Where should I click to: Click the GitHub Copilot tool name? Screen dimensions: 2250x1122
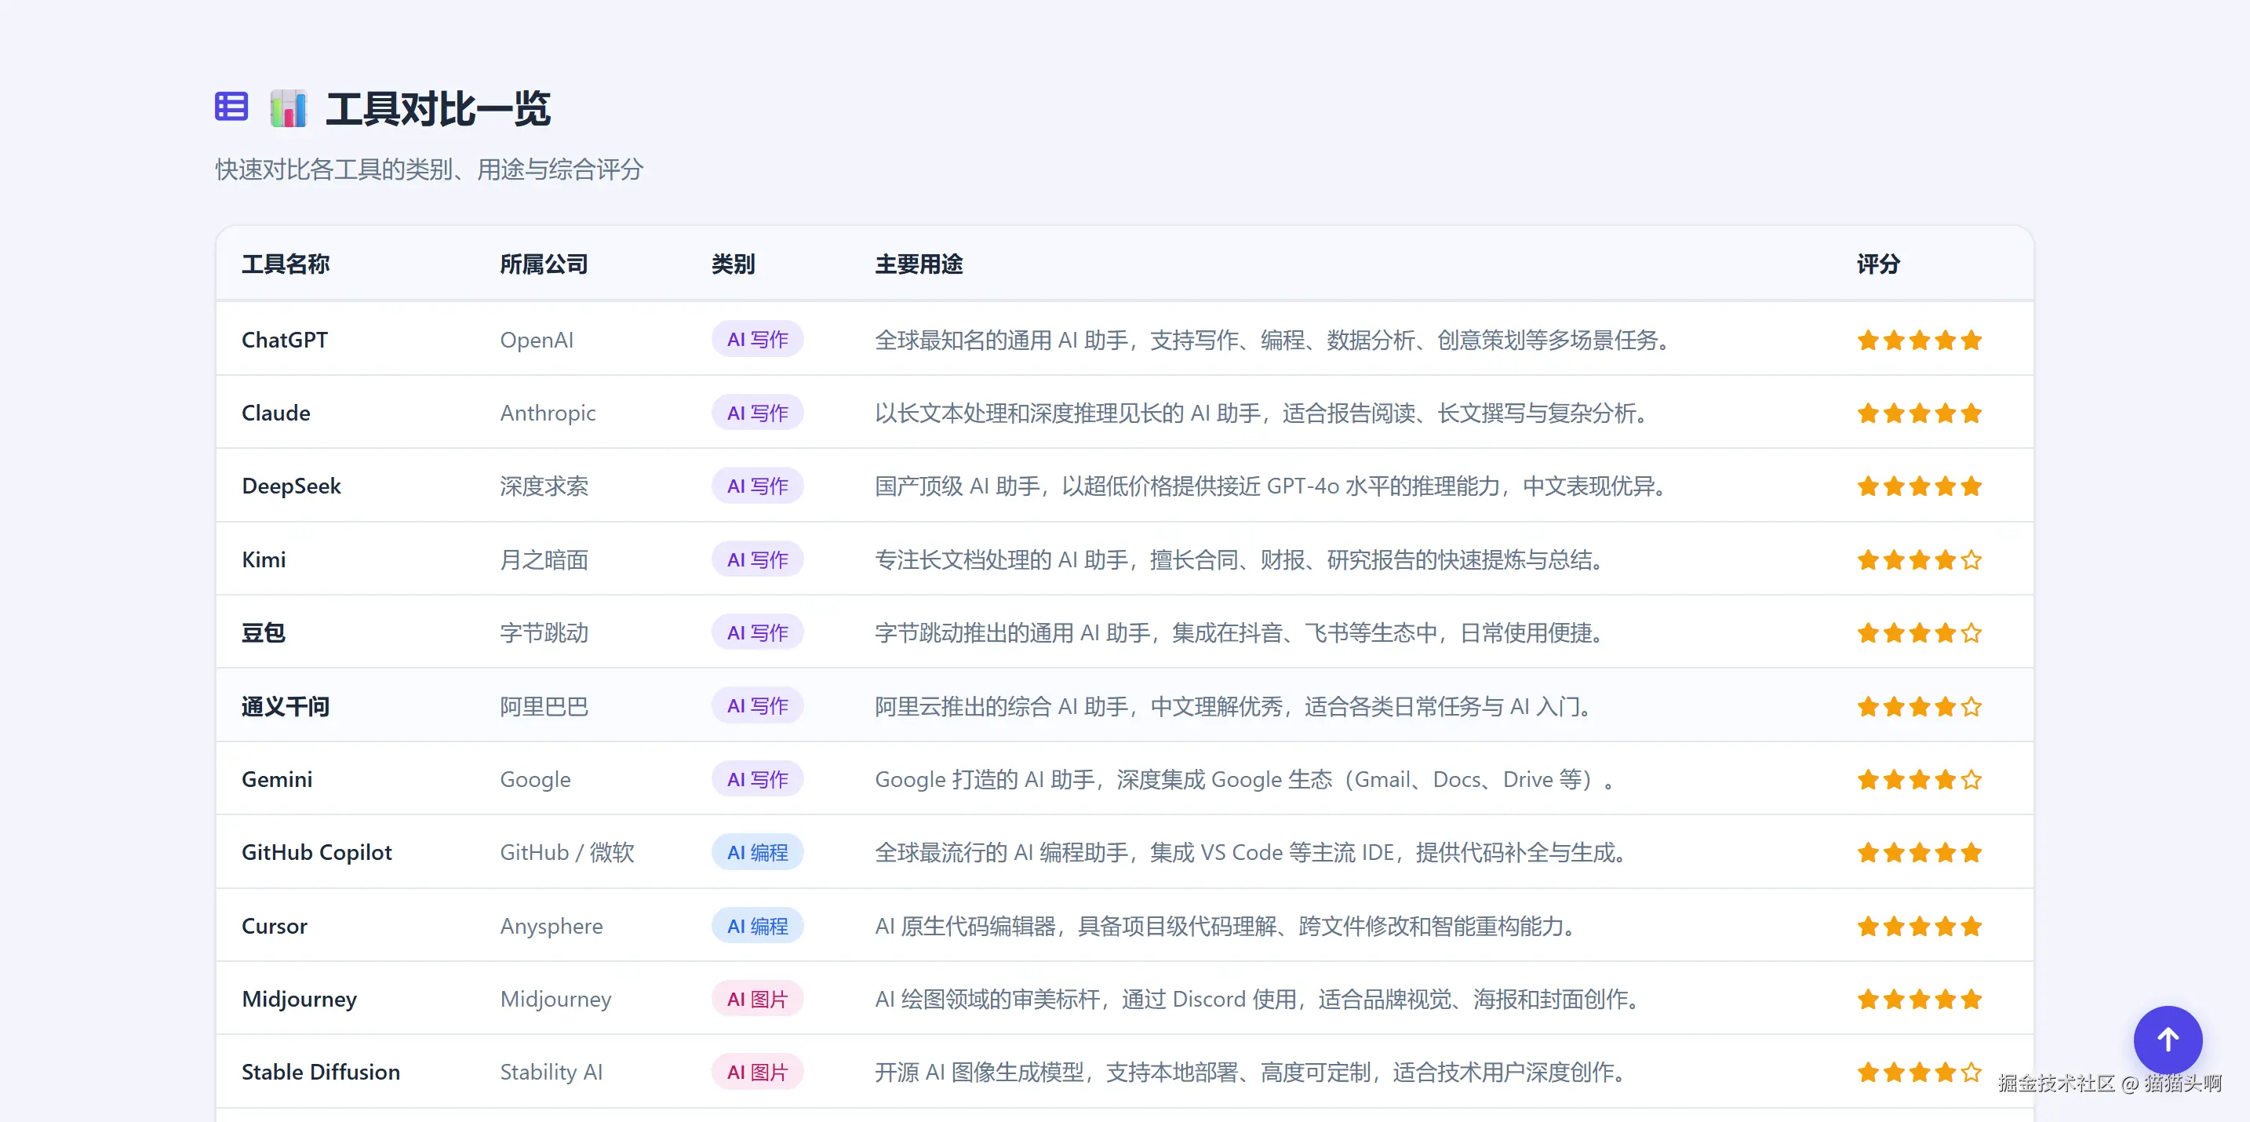tap(317, 852)
